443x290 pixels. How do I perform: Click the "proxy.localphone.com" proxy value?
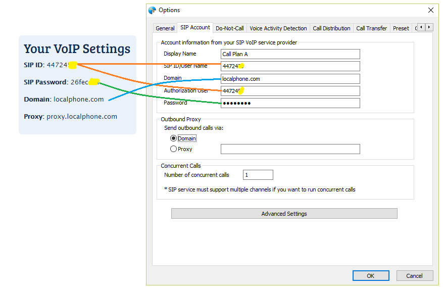pyautogui.click(x=82, y=116)
